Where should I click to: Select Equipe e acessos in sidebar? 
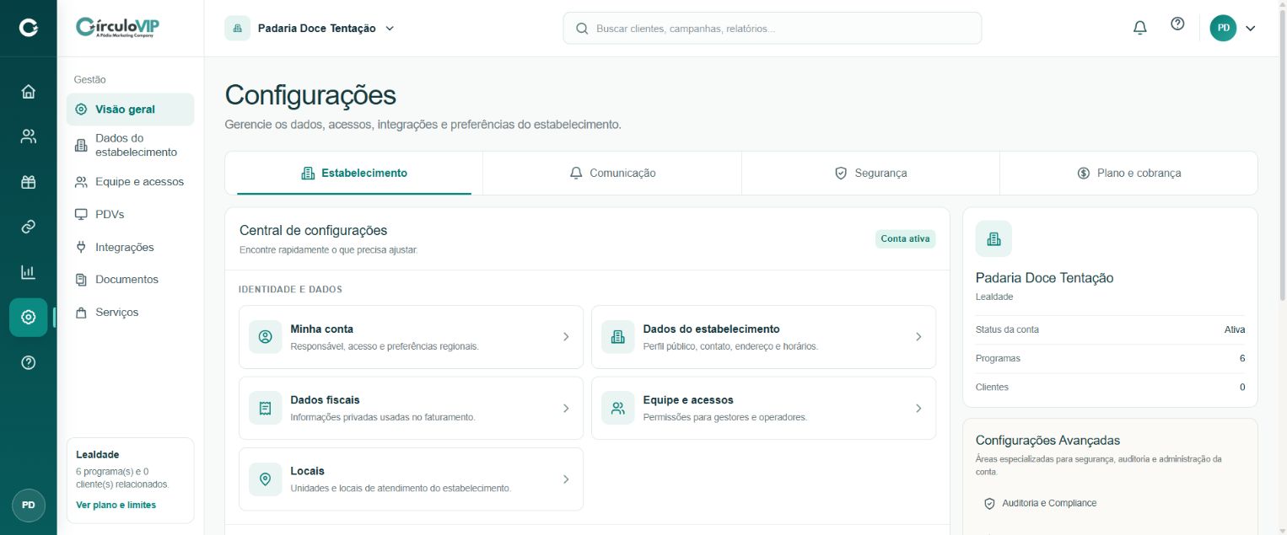(130, 181)
